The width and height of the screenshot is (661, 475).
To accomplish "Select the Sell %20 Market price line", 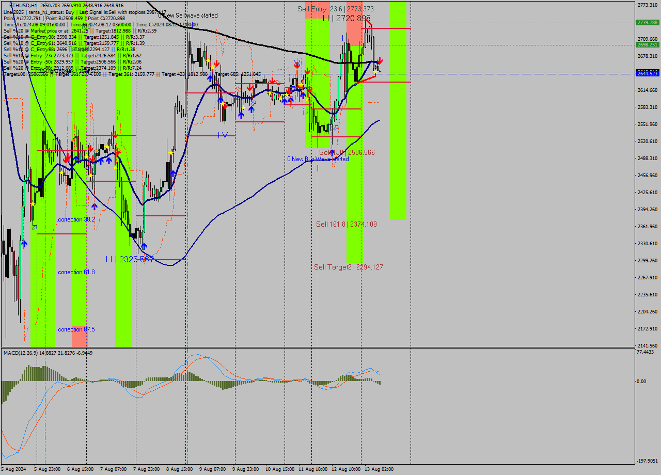I will 80,30.
